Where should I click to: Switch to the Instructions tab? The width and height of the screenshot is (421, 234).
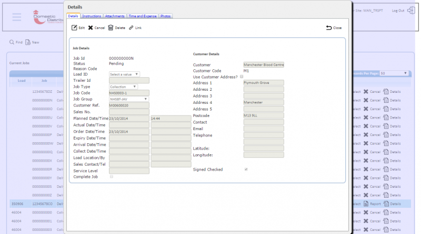(x=92, y=16)
